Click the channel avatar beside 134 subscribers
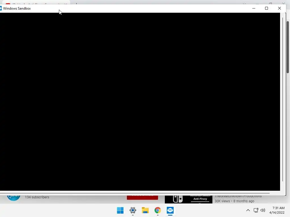Image resolution: width=290 pixels, height=217 pixels. 14,198
